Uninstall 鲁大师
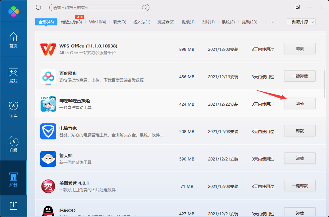The image size is (329, 217). (300, 158)
